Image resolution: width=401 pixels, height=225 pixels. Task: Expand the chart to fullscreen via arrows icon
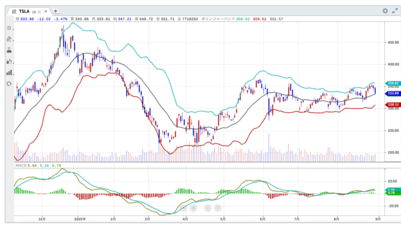[395, 11]
